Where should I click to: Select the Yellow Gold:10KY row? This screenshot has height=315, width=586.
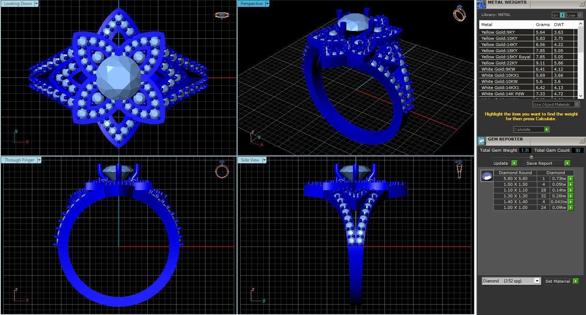point(528,38)
